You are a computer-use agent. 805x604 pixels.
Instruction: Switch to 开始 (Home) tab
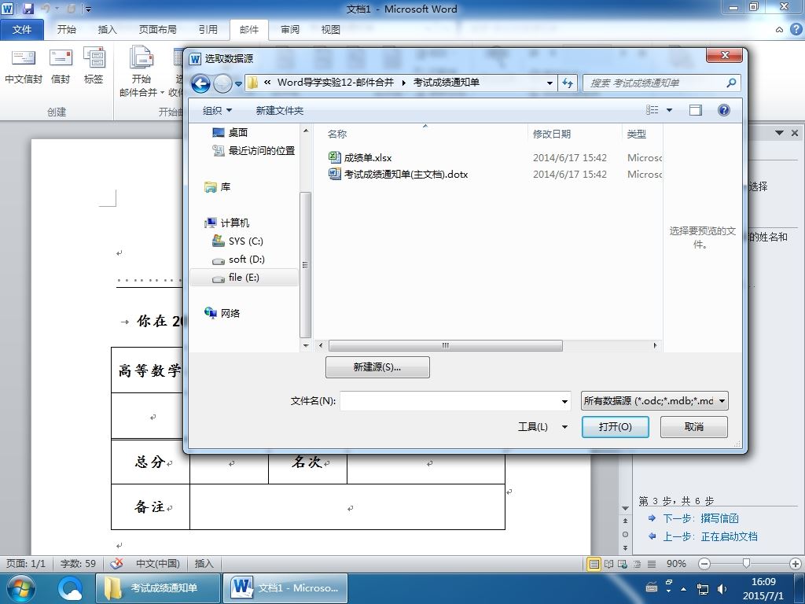point(66,30)
